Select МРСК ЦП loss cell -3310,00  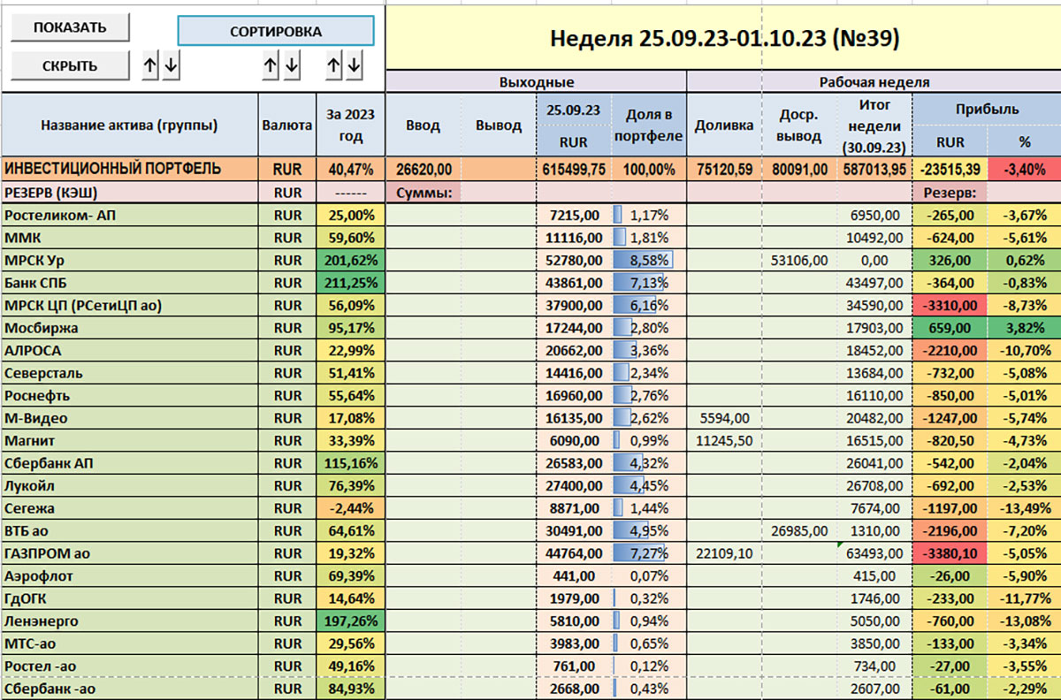948,305
